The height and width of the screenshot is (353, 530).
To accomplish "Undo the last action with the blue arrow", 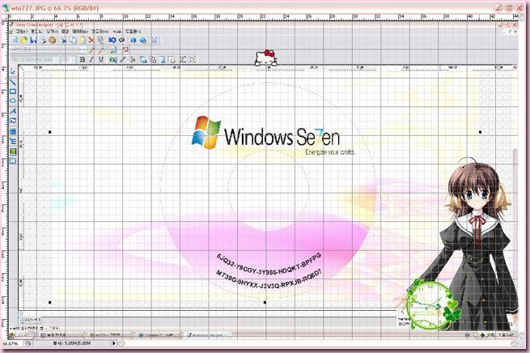I will 112,40.
